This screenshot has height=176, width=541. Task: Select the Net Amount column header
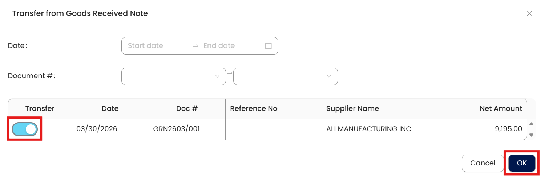(x=488, y=109)
